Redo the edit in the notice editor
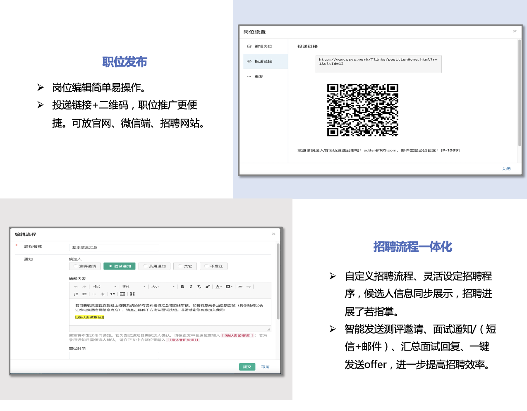Viewport: 527px width, 411px height. [84, 287]
